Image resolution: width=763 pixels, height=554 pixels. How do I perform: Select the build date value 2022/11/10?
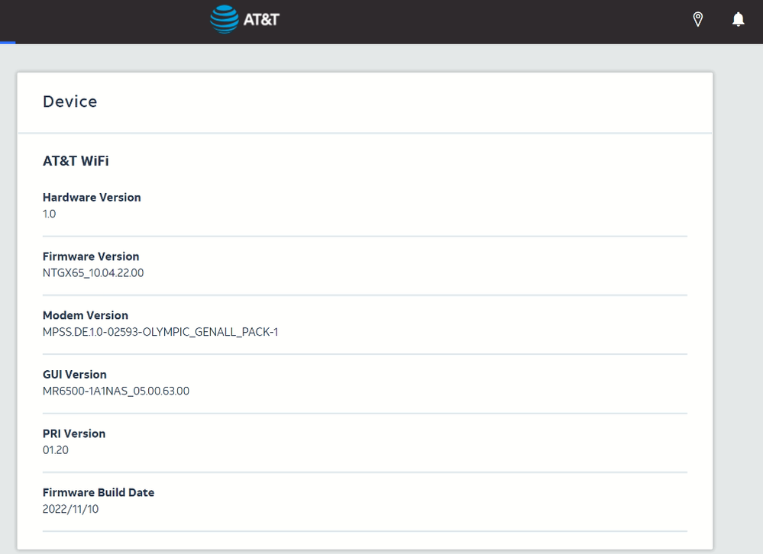[x=70, y=509]
